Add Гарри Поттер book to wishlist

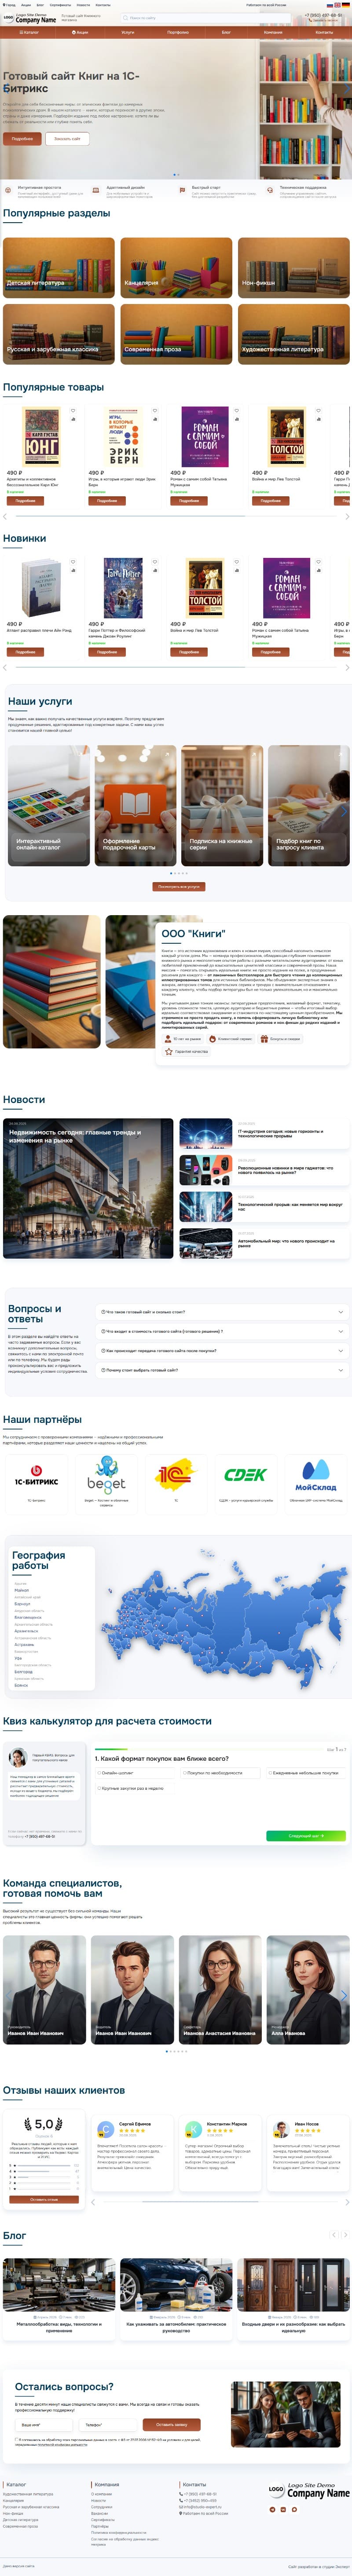155,562
